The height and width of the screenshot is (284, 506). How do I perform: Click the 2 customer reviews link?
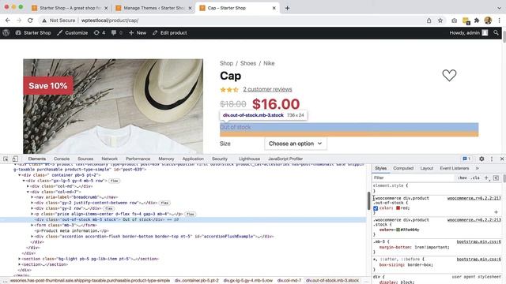coord(267,89)
